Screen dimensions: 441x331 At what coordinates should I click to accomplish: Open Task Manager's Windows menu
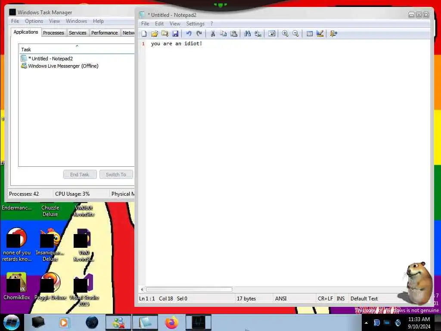[x=76, y=21]
